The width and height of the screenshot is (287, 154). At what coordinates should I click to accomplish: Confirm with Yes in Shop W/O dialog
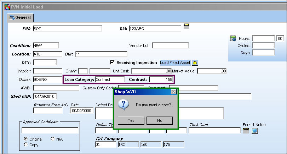pyautogui.click(x=131, y=120)
